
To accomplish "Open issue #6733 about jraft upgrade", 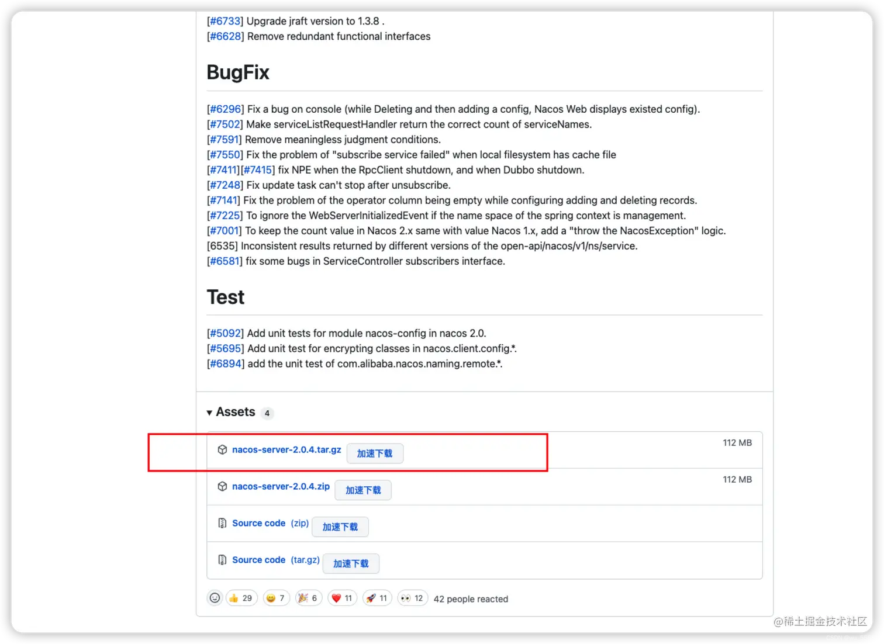I will [225, 21].
